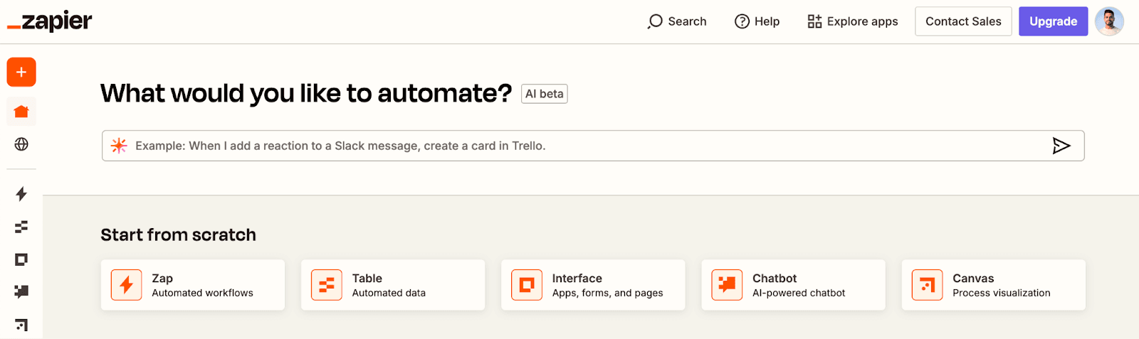1139x339 pixels.
Task: Select Table card title text
Action: coord(367,279)
